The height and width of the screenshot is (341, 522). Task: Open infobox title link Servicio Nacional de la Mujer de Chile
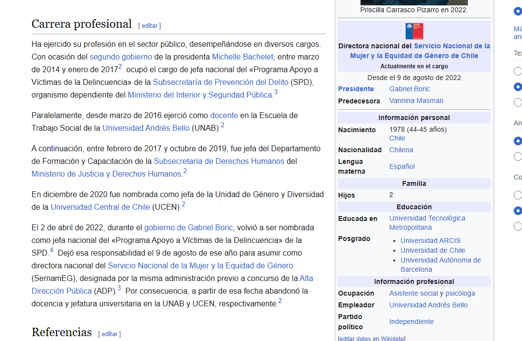pos(420,51)
